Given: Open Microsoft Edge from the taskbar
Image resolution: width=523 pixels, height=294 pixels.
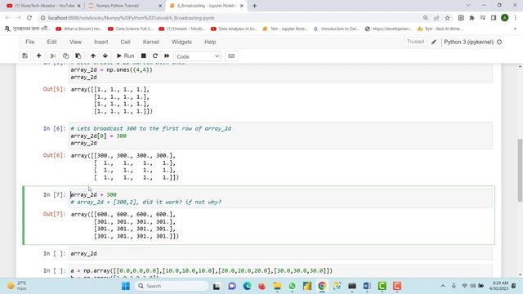Looking at the screenshot, I should coord(247,286).
